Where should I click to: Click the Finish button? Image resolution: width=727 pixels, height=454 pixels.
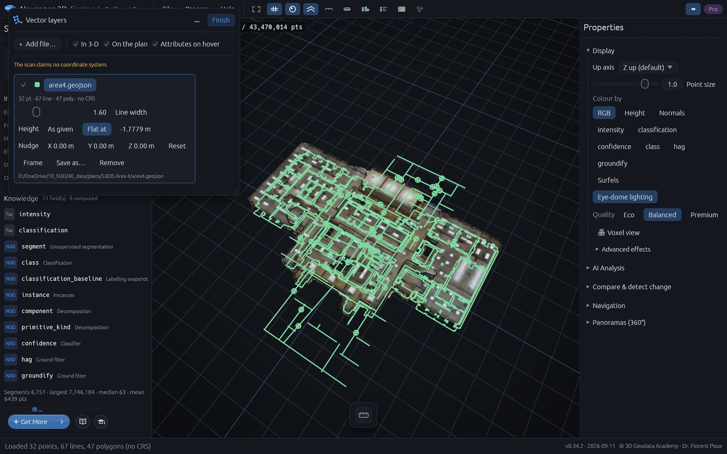tap(221, 20)
